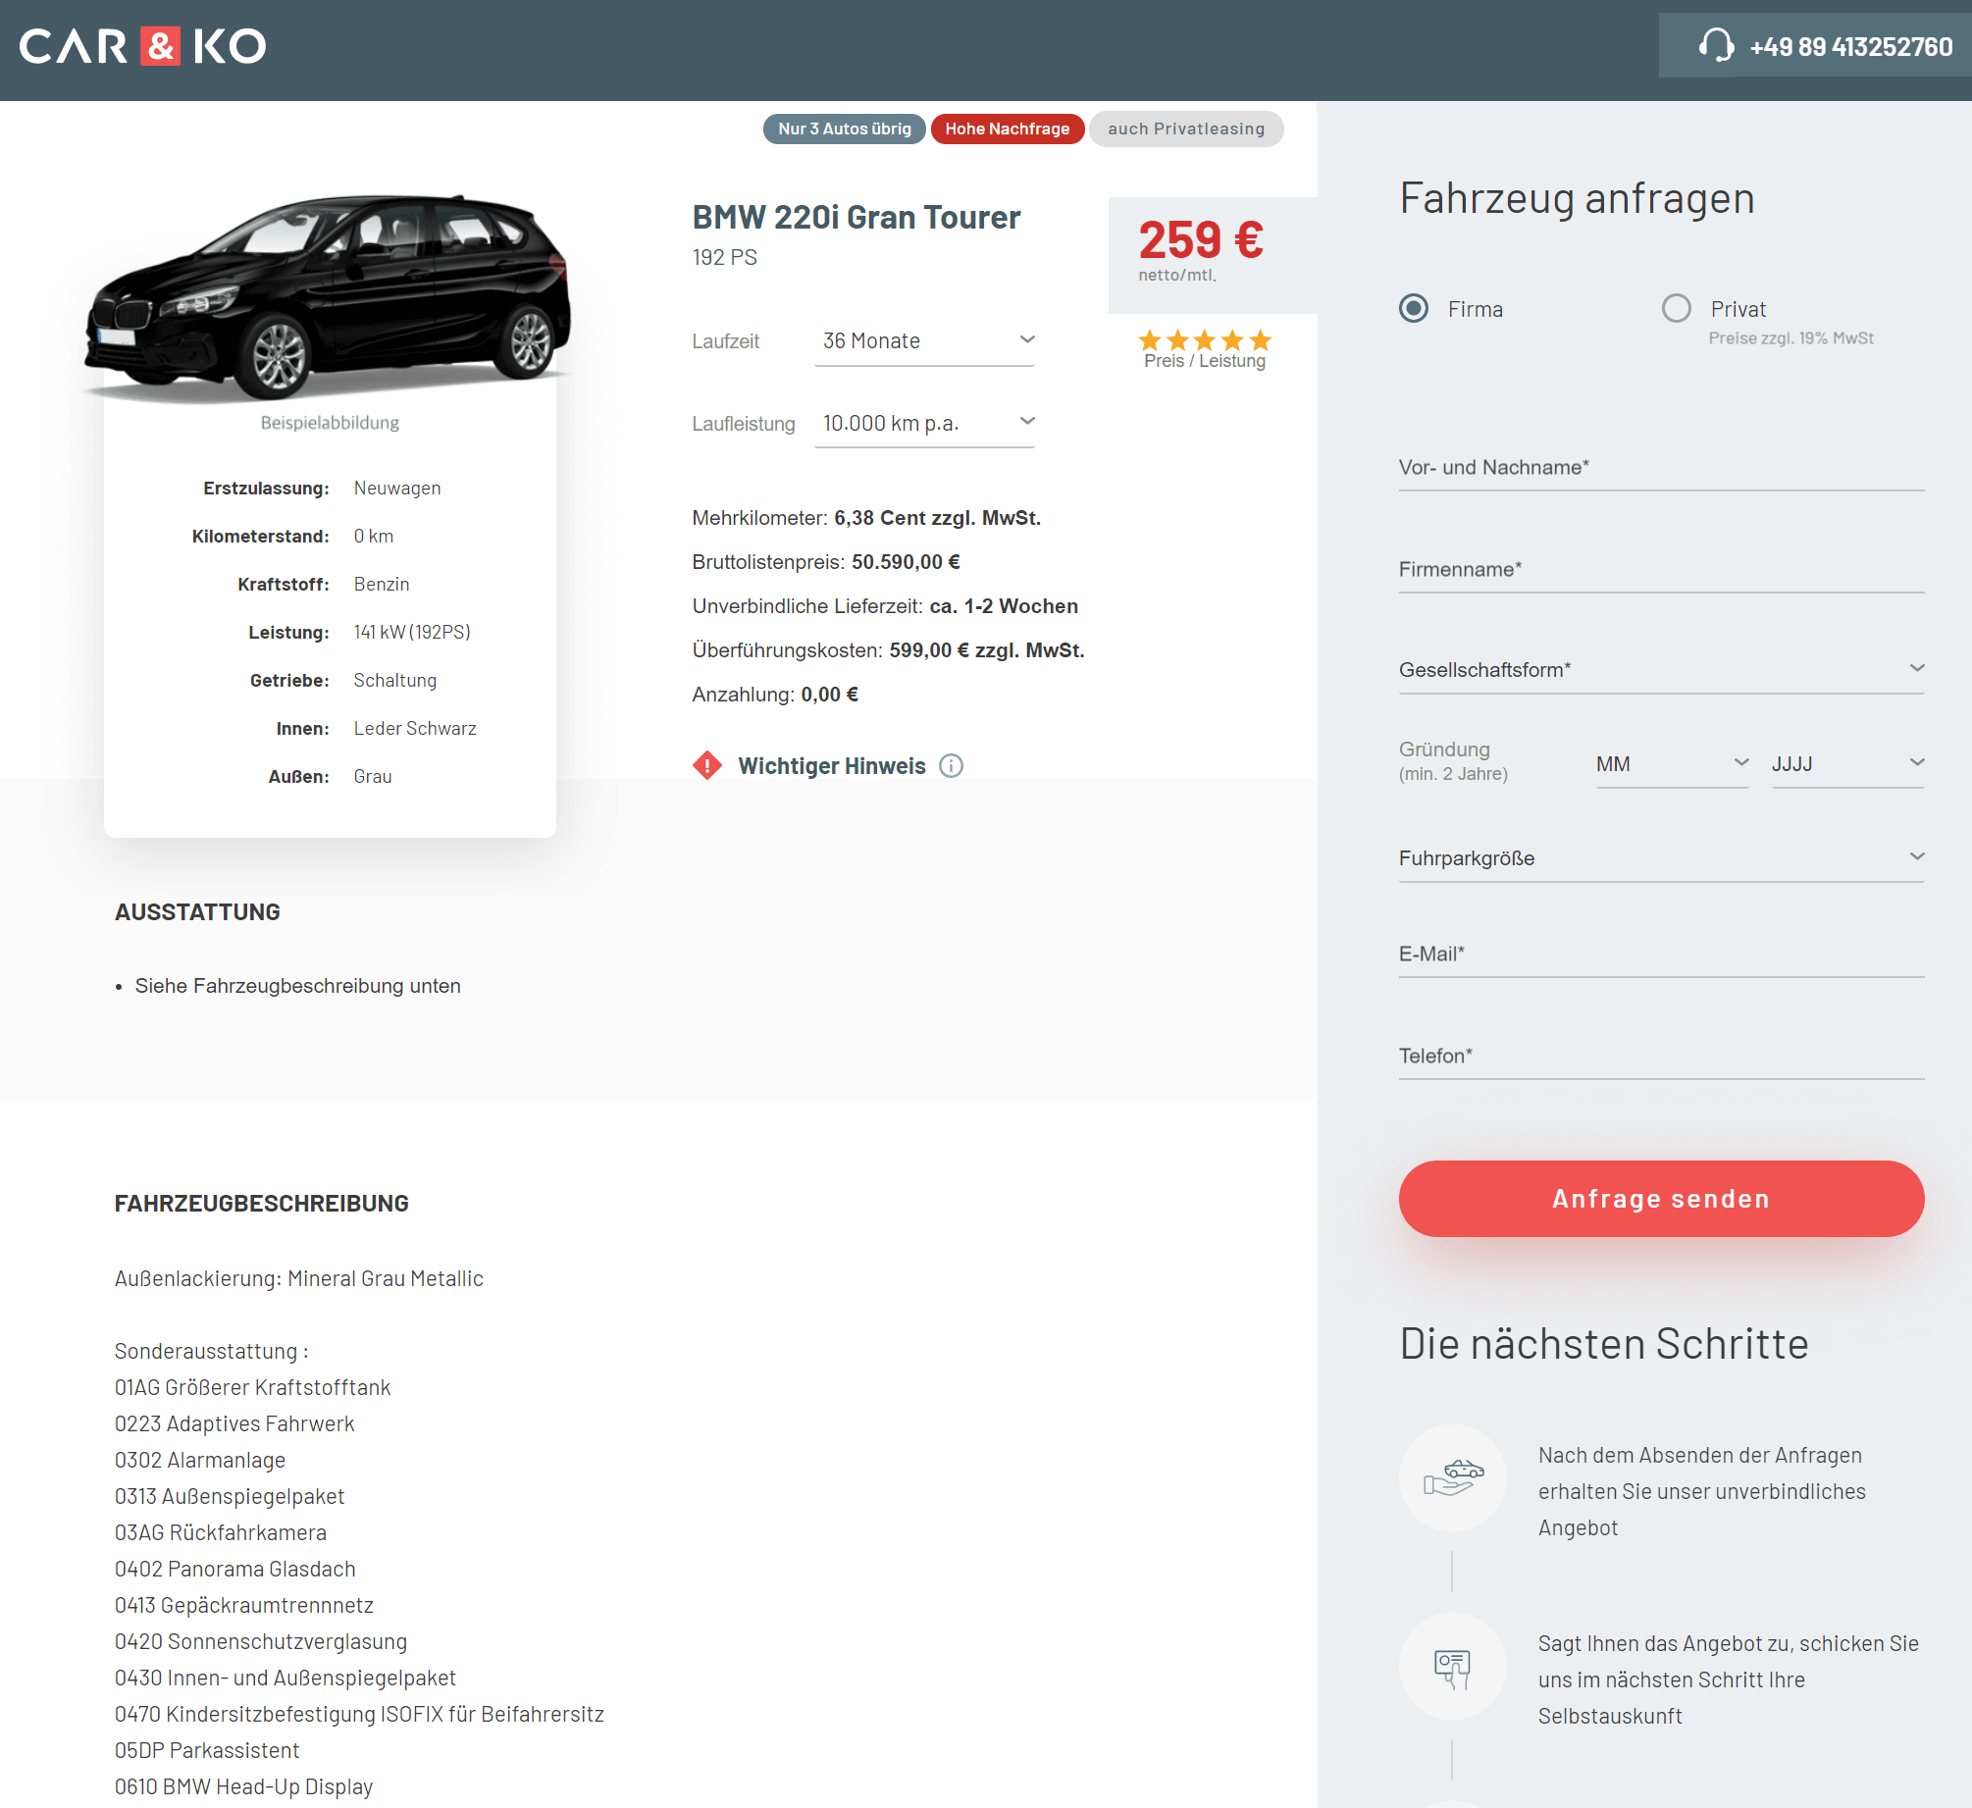Click the headset phone icon
This screenshot has width=1972, height=1808.
[x=1716, y=45]
